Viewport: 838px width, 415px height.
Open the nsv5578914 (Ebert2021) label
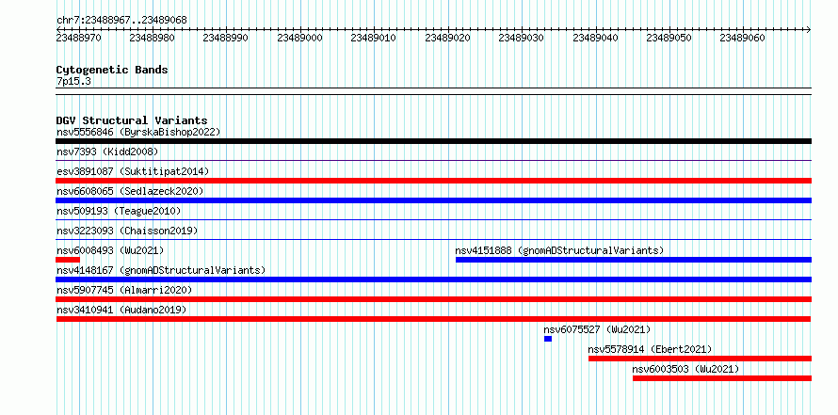pyautogui.click(x=650, y=349)
